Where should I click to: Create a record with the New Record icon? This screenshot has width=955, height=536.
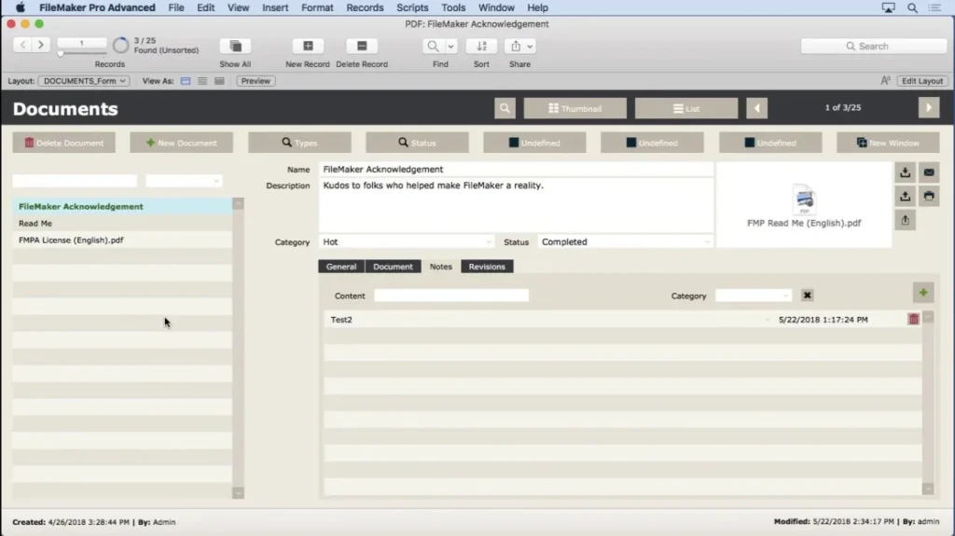(x=308, y=46)
